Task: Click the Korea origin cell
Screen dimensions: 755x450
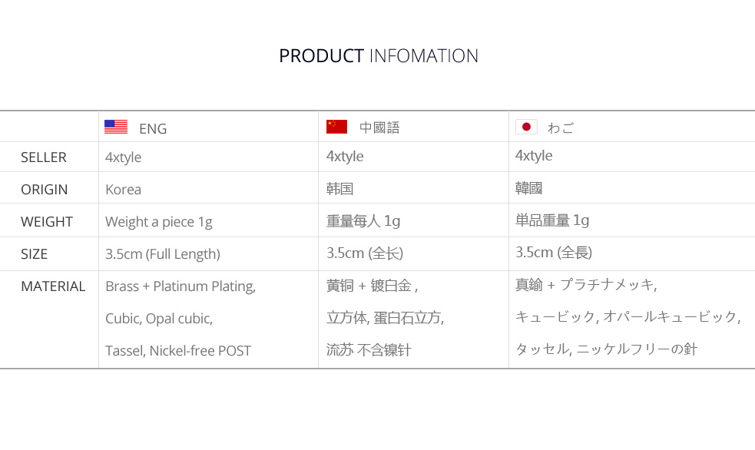Action: (x=123, y=190)
